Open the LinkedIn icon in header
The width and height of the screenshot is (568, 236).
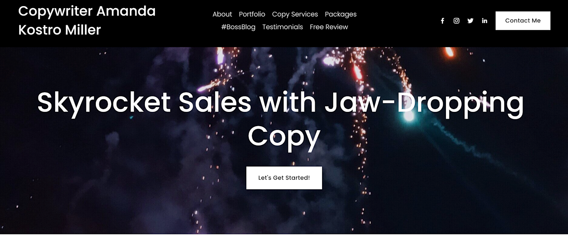tap(484, 21)
